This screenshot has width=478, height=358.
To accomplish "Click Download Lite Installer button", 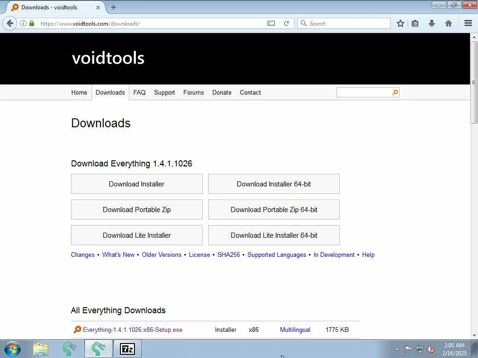I will pyautogui.click(x=137, y=235).
